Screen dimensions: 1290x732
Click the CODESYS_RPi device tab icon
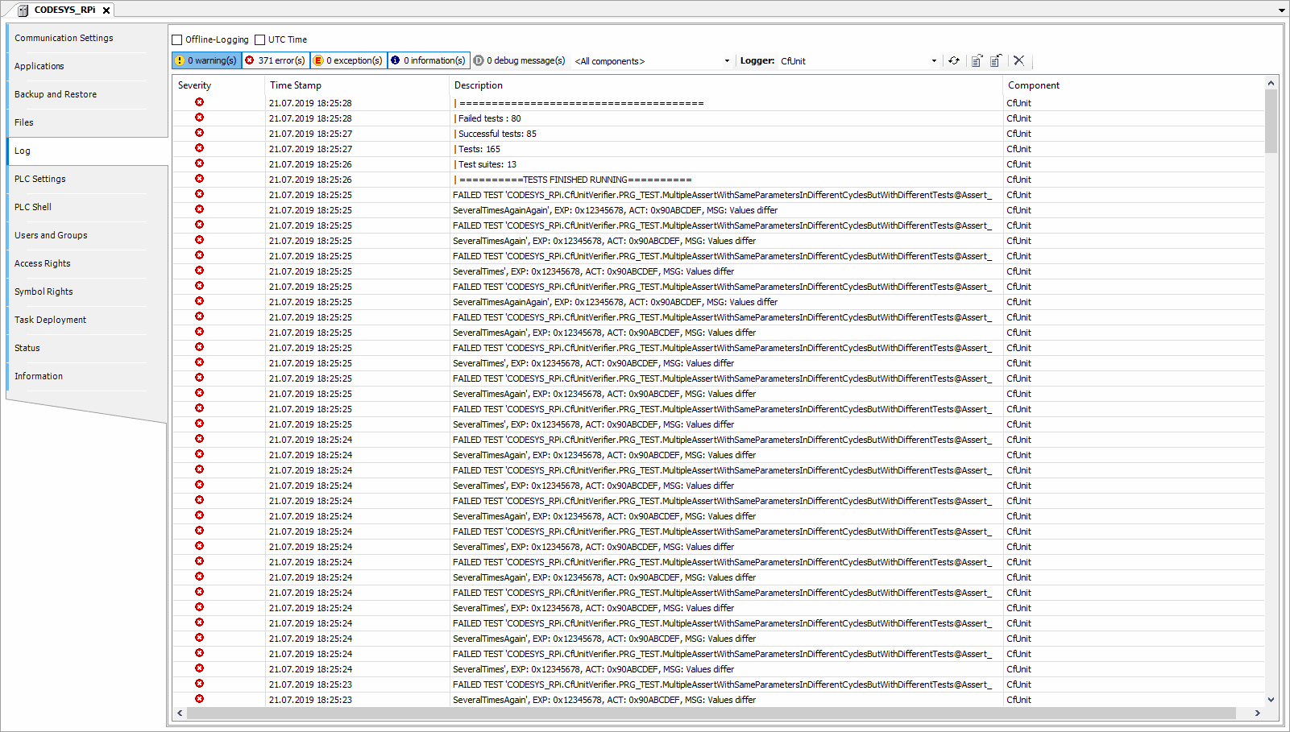click(23, 10)
